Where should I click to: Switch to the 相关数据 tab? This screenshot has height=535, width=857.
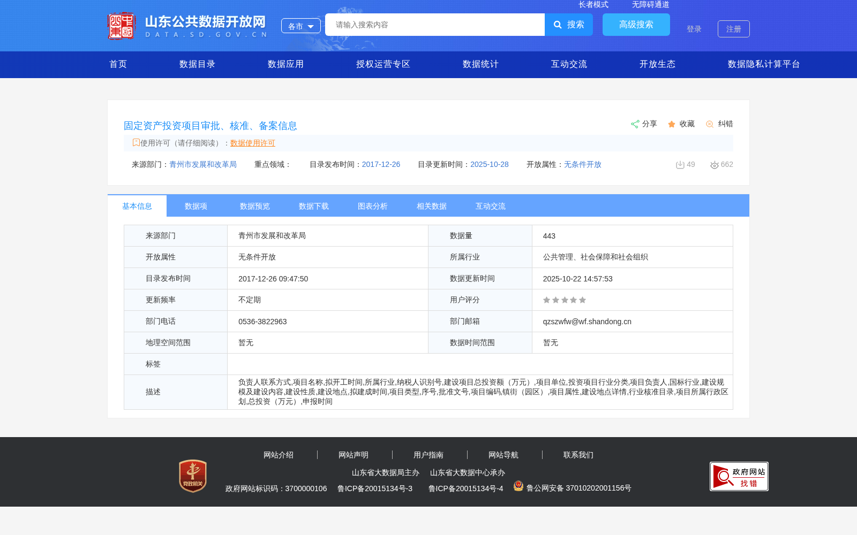click(432, 206)
